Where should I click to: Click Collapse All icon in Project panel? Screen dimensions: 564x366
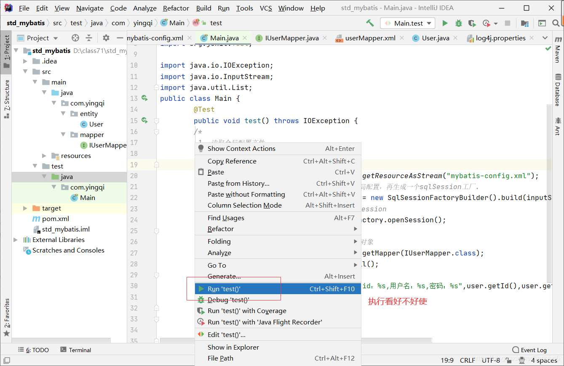pos(89,38)
